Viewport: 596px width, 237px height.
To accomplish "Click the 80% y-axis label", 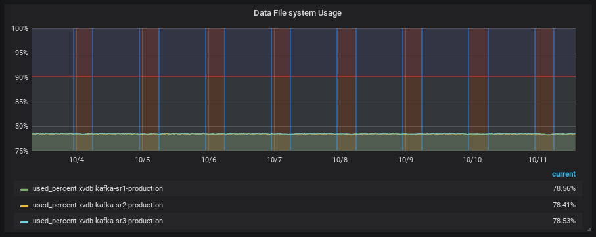I will pos(21,127).
